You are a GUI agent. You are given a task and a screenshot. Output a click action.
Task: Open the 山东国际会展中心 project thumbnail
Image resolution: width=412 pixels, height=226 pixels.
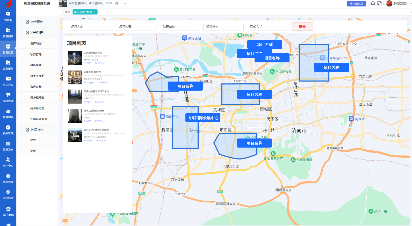pos(75,58)
